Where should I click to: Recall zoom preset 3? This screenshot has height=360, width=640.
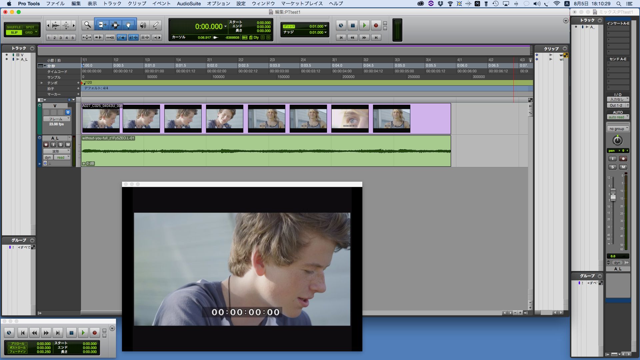61,38
